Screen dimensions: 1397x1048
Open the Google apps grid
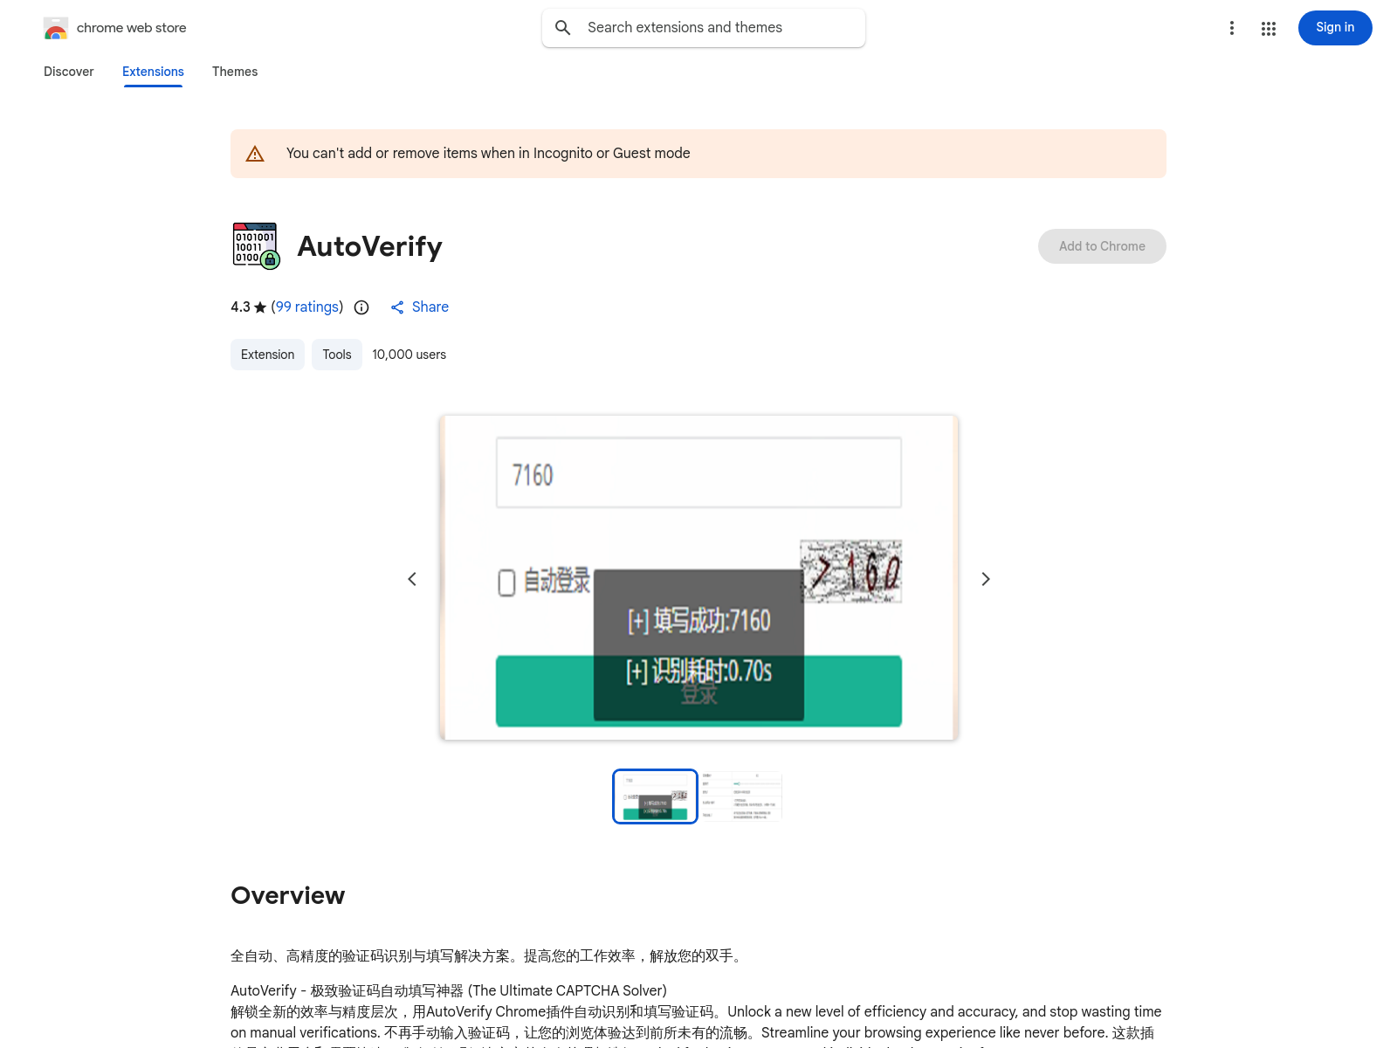pyautogui.click(x=1269, y=29)
